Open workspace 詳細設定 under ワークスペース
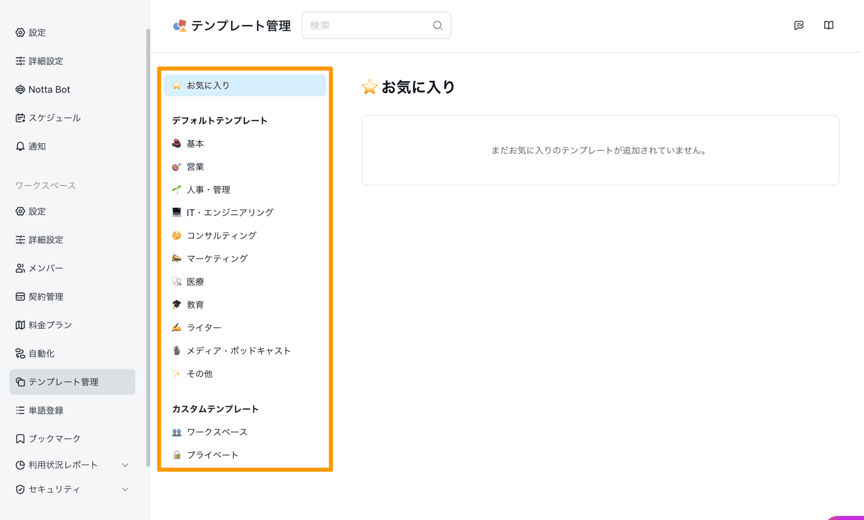Image resolution: width=864 pixels, height=520 pixels. 72,240
